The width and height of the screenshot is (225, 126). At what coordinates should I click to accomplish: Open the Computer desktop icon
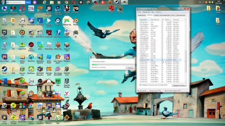pos(4,9)
